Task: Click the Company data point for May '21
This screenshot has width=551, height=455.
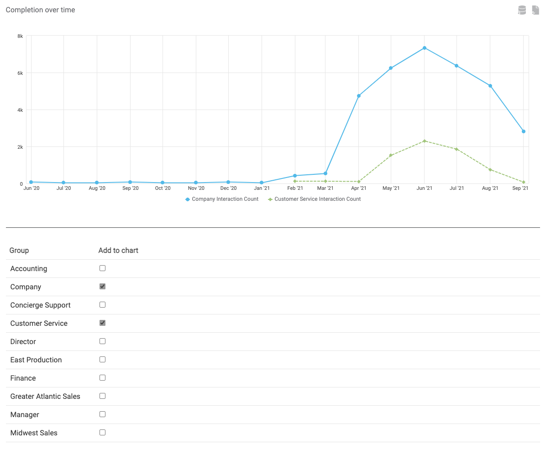Action: click(391, 68)
